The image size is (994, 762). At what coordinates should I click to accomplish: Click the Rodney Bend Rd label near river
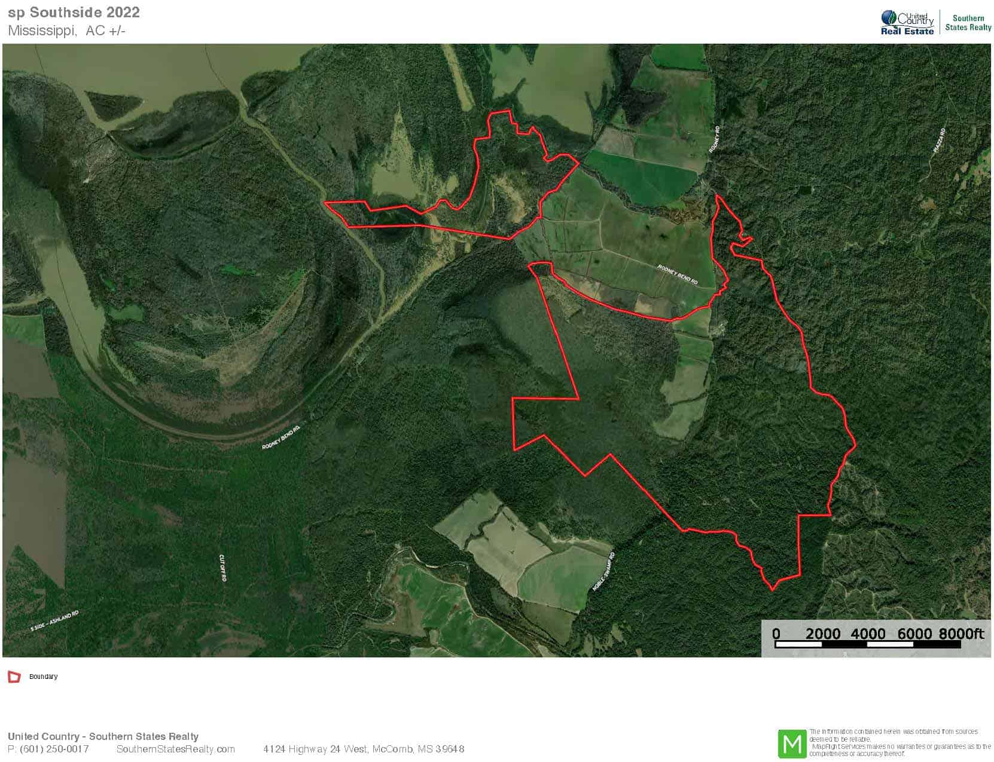tap(280, 437)
